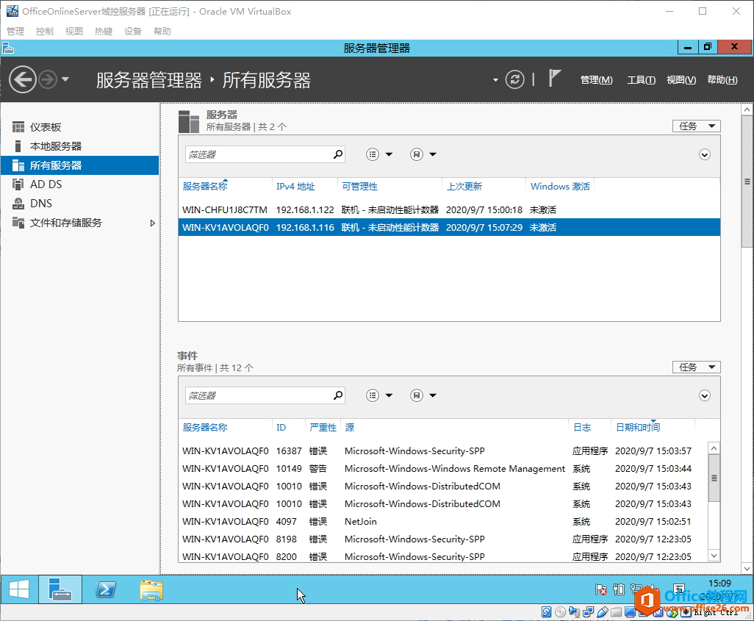The image size is (754, 621).
Task: Select server row WIN-CHFU1J8C7TM
Action: (x=225, y=209)
